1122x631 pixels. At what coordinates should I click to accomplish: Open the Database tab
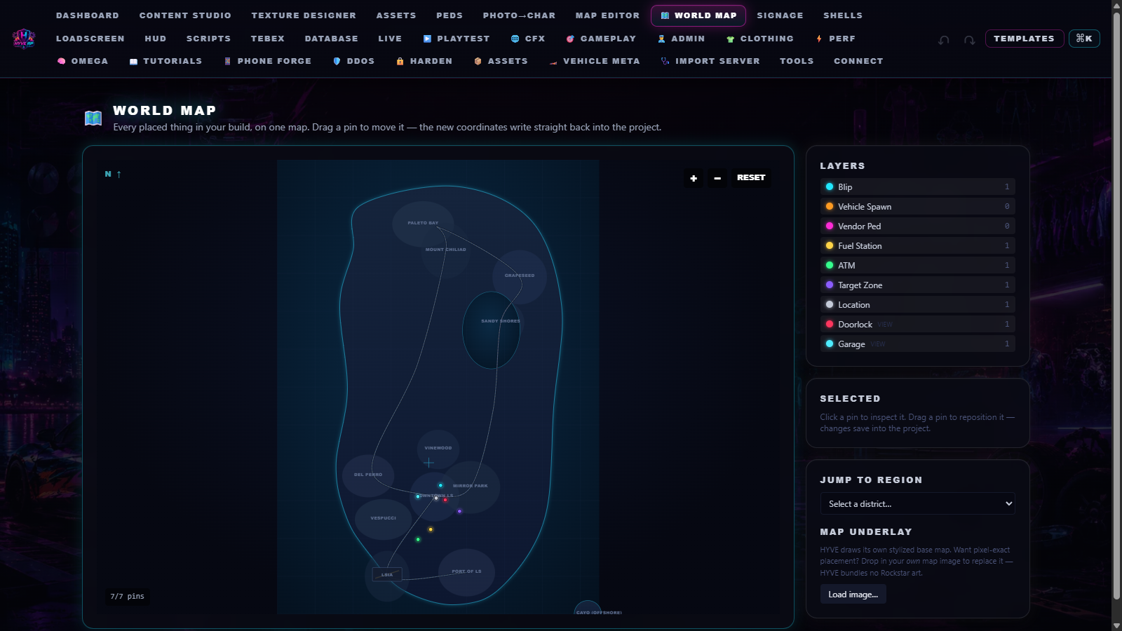coord(331,39)
